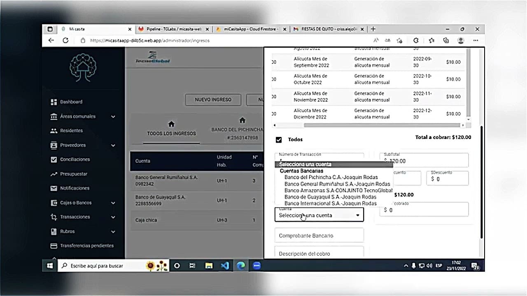Click the Windows Start button
This screenshot has width=527, height=296.
coord(50,266)
